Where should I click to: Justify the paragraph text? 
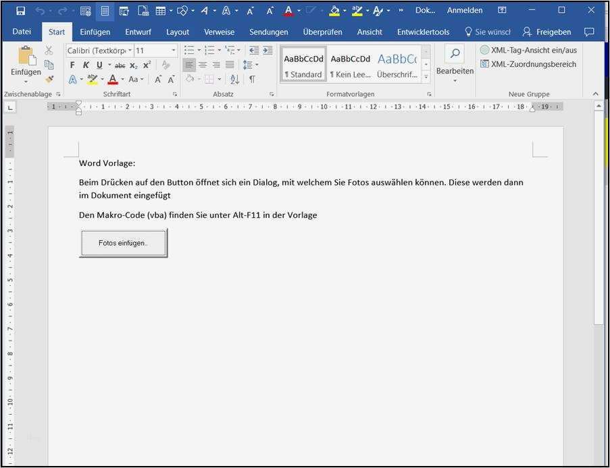pos(230,65)
